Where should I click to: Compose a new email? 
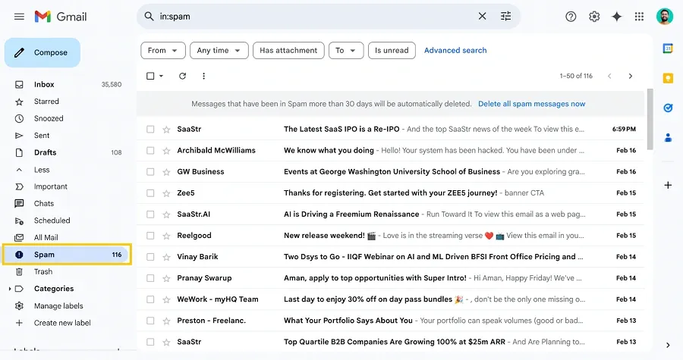(42, 52)
